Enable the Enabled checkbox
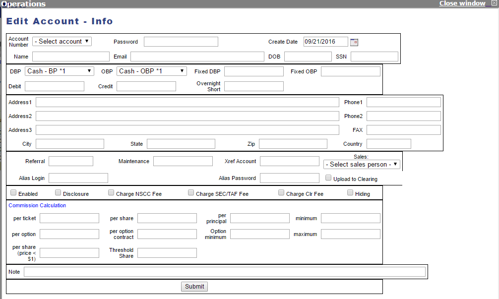Image resolution: width=499 pixels, height=299 pixels. (x=13, y=192)
